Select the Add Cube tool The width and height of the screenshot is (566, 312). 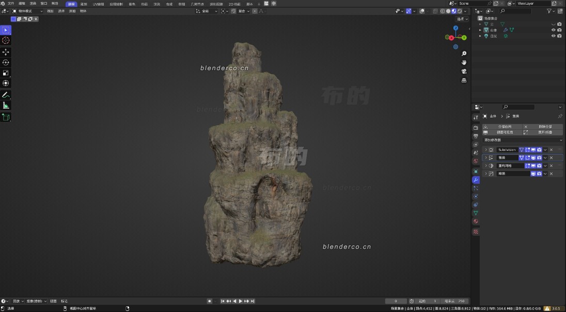click(5, 117)
